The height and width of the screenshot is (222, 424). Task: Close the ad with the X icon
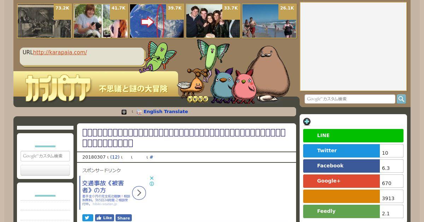click(x=152, y=178)
